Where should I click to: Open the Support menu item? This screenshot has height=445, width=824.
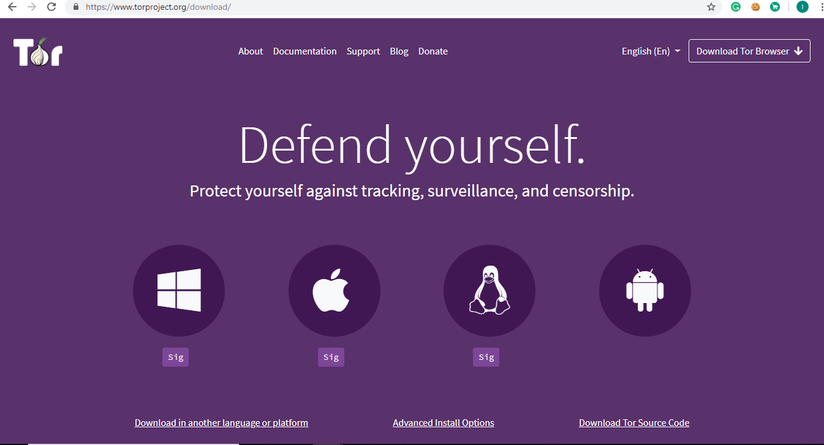point(363,51)
